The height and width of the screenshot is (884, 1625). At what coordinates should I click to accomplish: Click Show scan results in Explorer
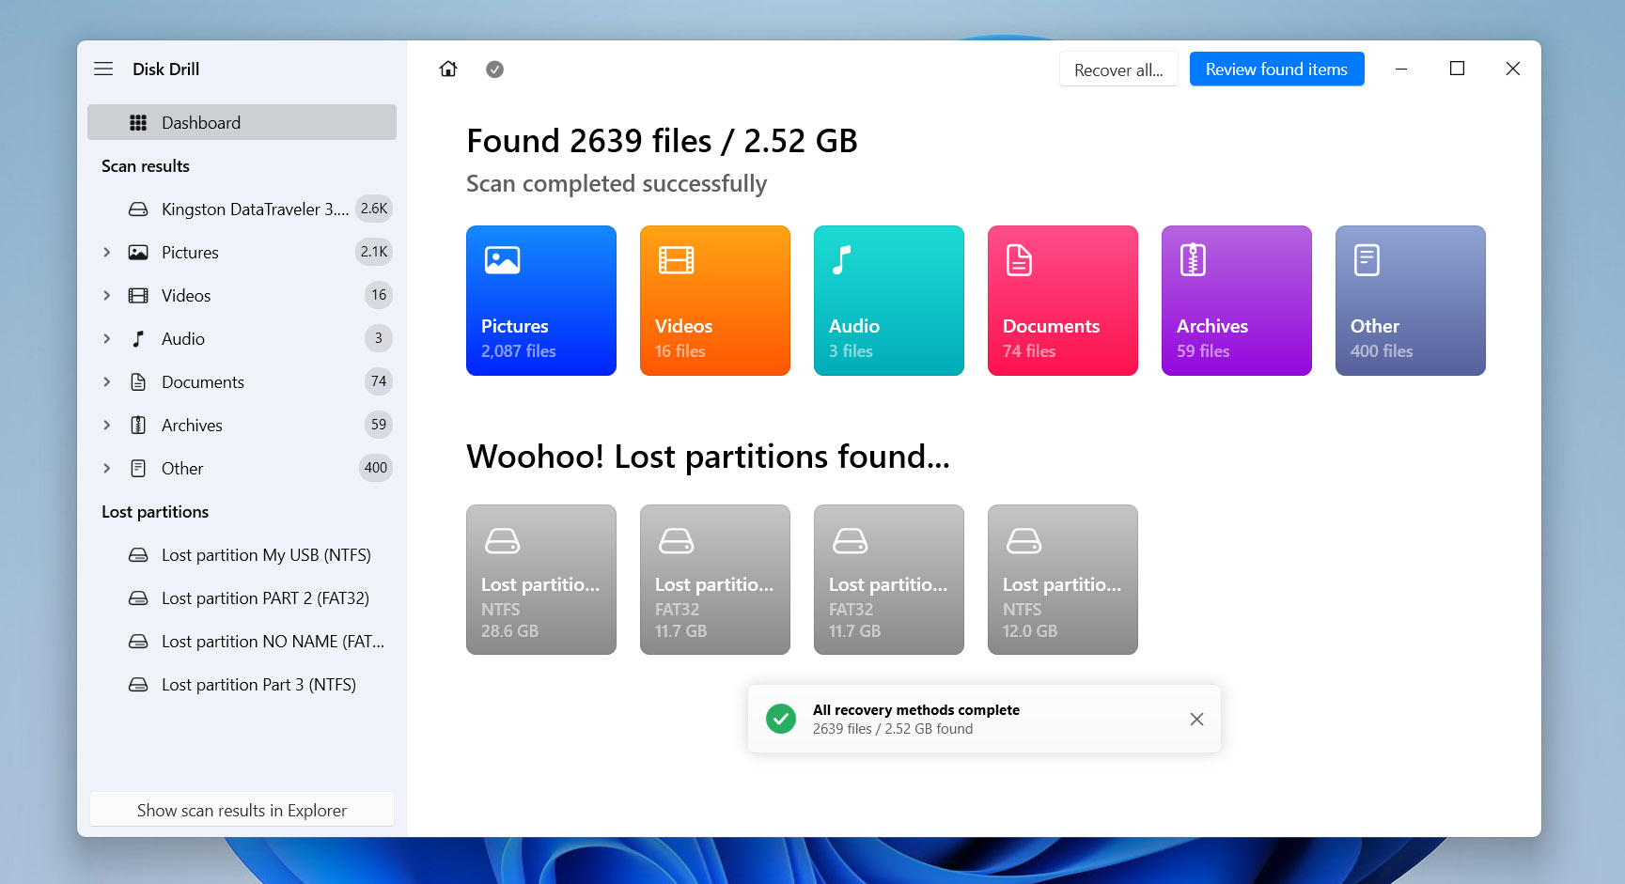coord(242,810)
